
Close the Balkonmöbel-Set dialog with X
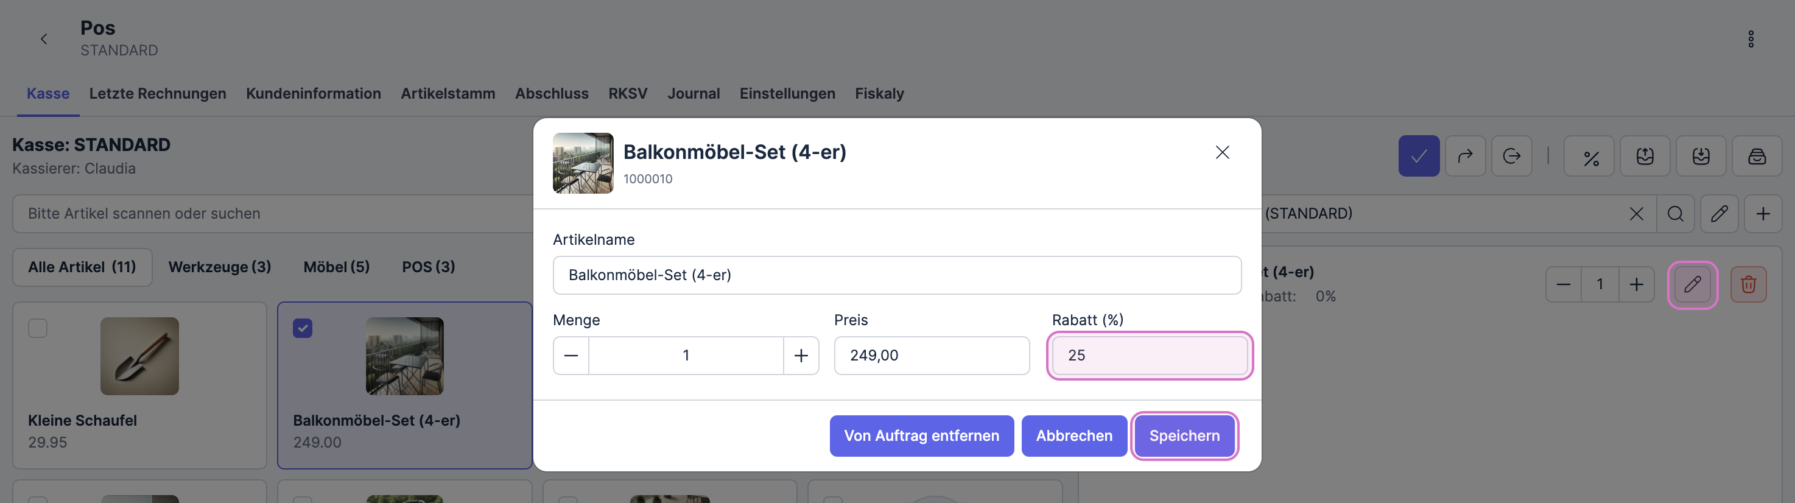coord(1221,153)
